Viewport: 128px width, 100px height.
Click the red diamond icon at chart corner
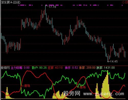[x=123, y=2]
